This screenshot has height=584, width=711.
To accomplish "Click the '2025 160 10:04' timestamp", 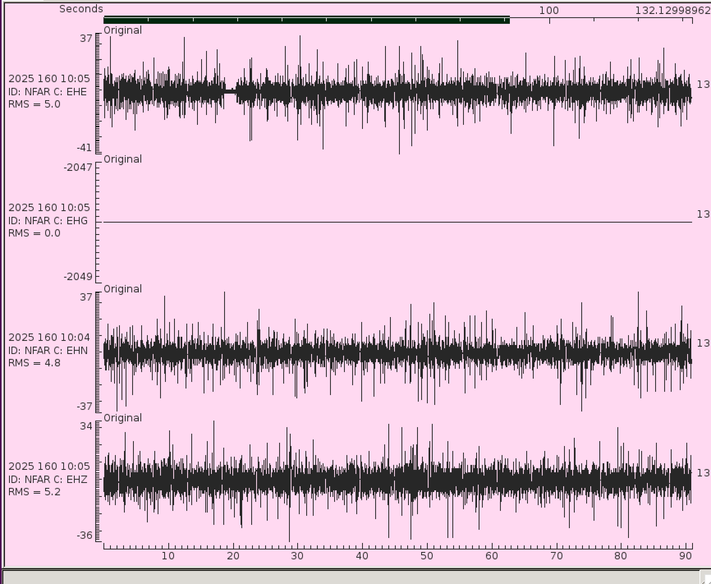I will (49, 338).
